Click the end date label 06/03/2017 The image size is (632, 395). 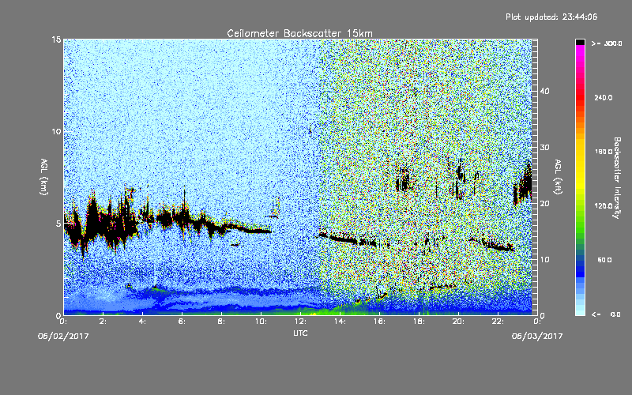[537, 336]
